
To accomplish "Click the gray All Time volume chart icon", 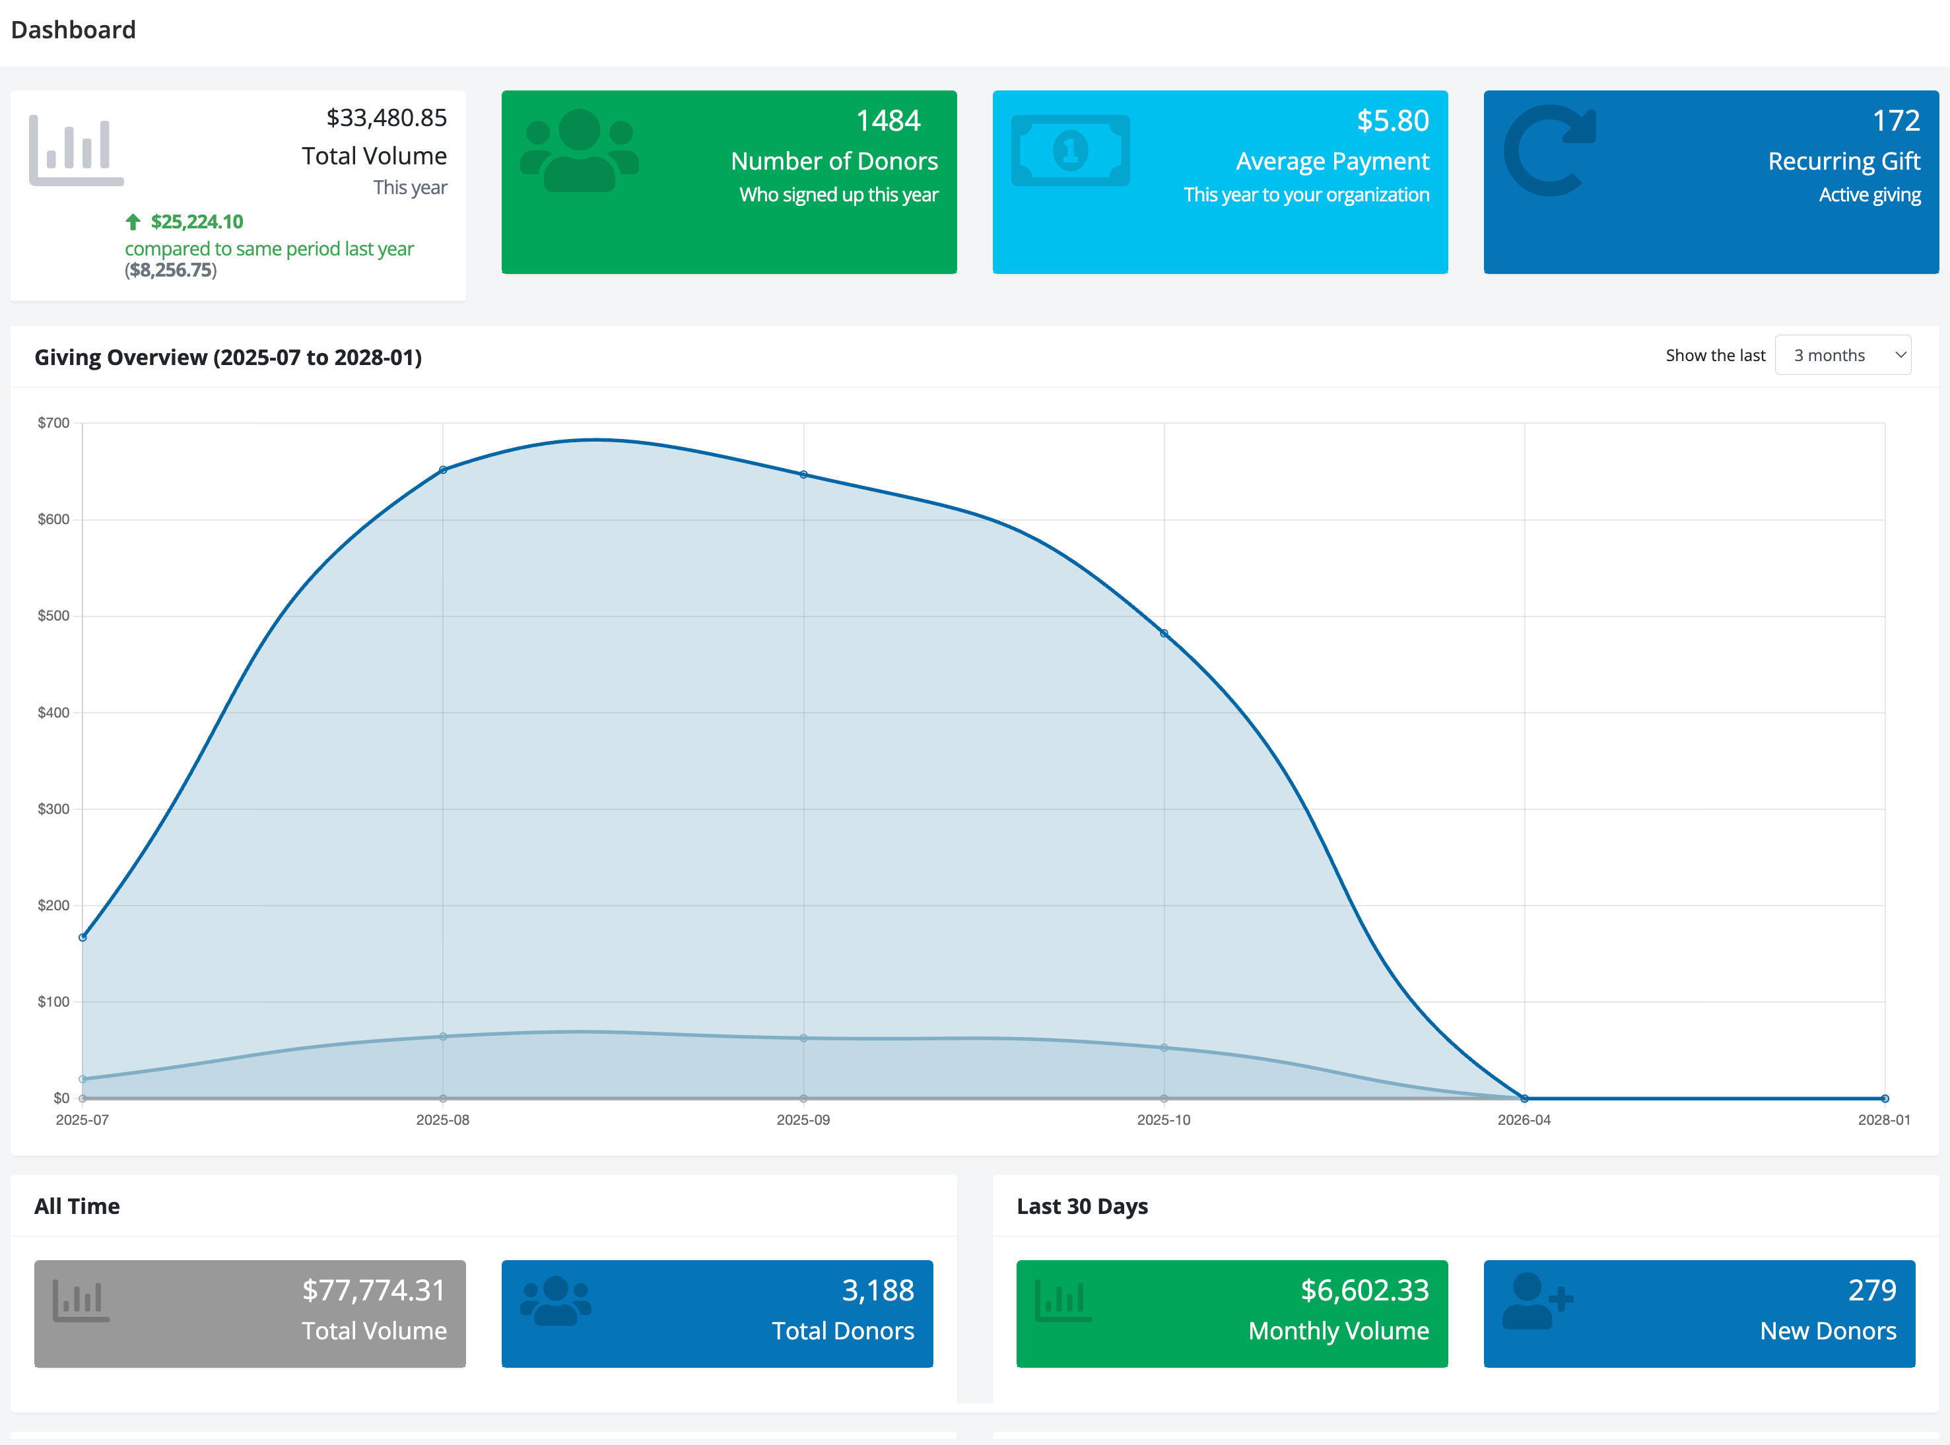I will click(x=81, y=1300).
